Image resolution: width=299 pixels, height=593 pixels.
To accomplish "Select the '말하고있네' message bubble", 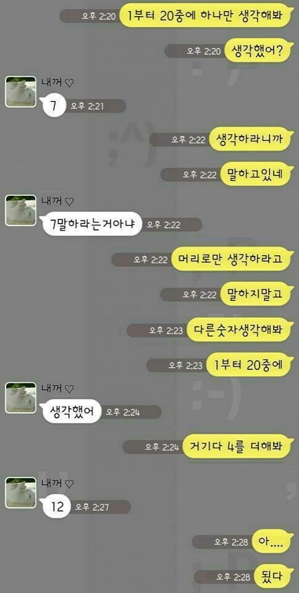I will coord(256,174).
